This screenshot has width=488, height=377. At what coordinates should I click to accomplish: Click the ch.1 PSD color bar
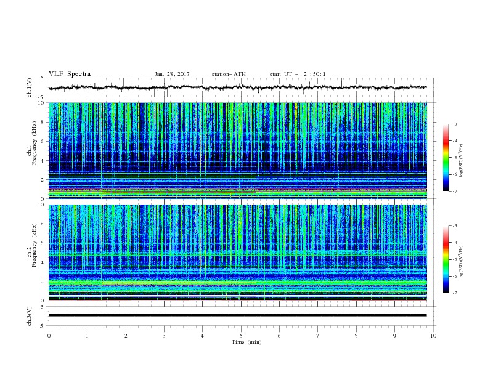pyautogui.click(x=445, y=157)
